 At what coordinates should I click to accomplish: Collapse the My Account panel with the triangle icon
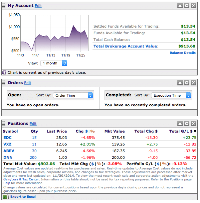[180, 6]
